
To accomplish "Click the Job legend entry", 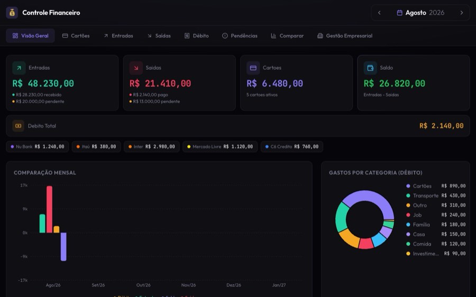I will (436, 215).
